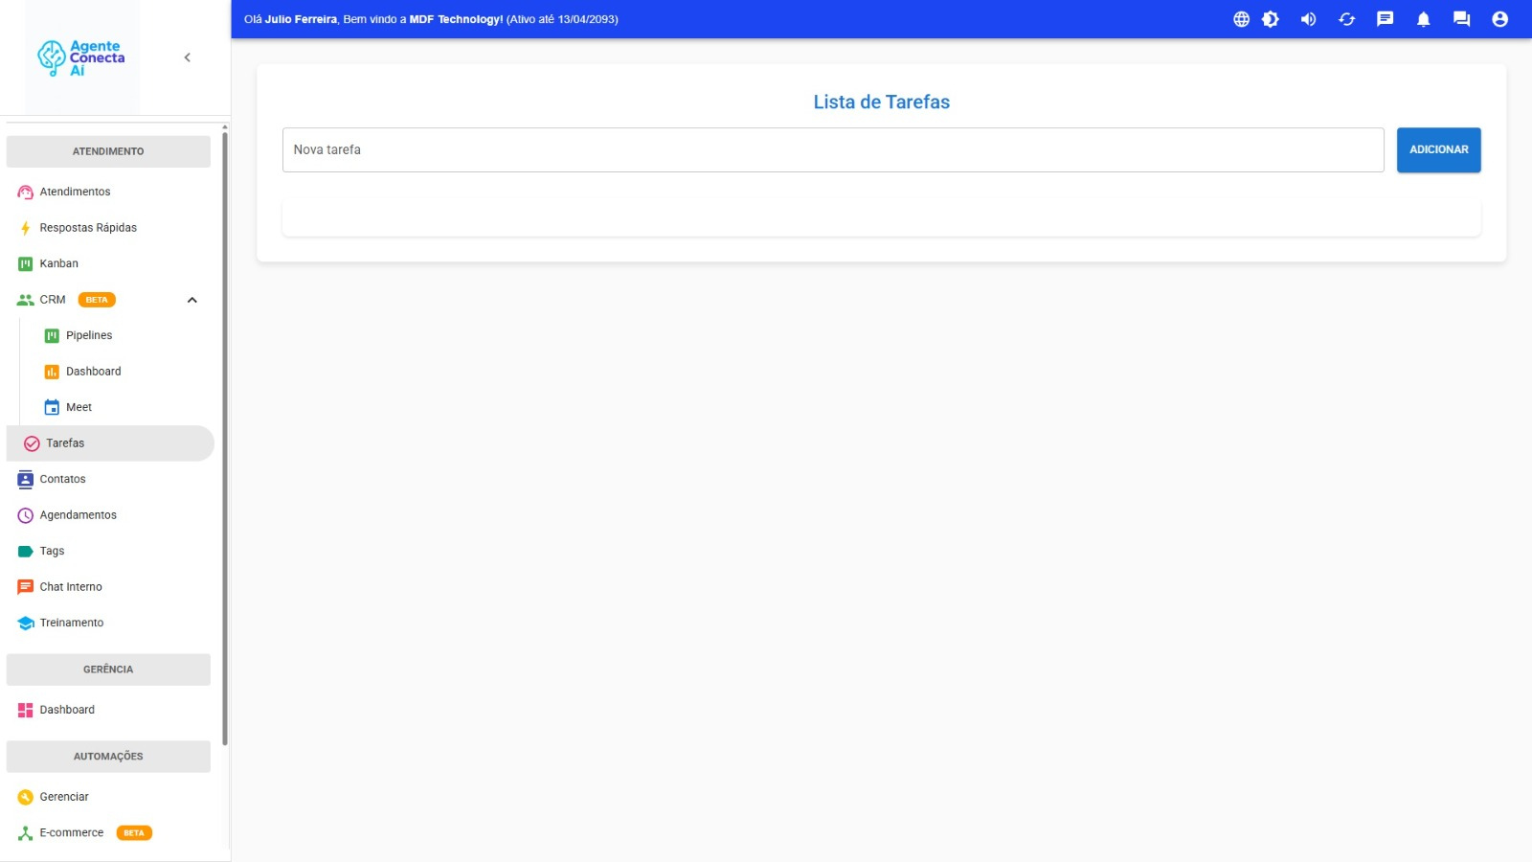Open the notifications bell
The image size is (1532, 862).
[x=1423, y=19]
